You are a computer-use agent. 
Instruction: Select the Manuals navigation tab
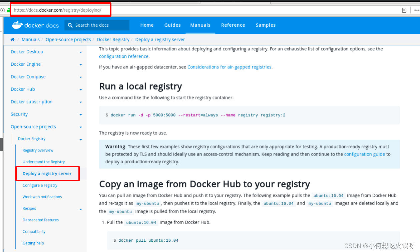pyautogui.click(x=200, y=25)
